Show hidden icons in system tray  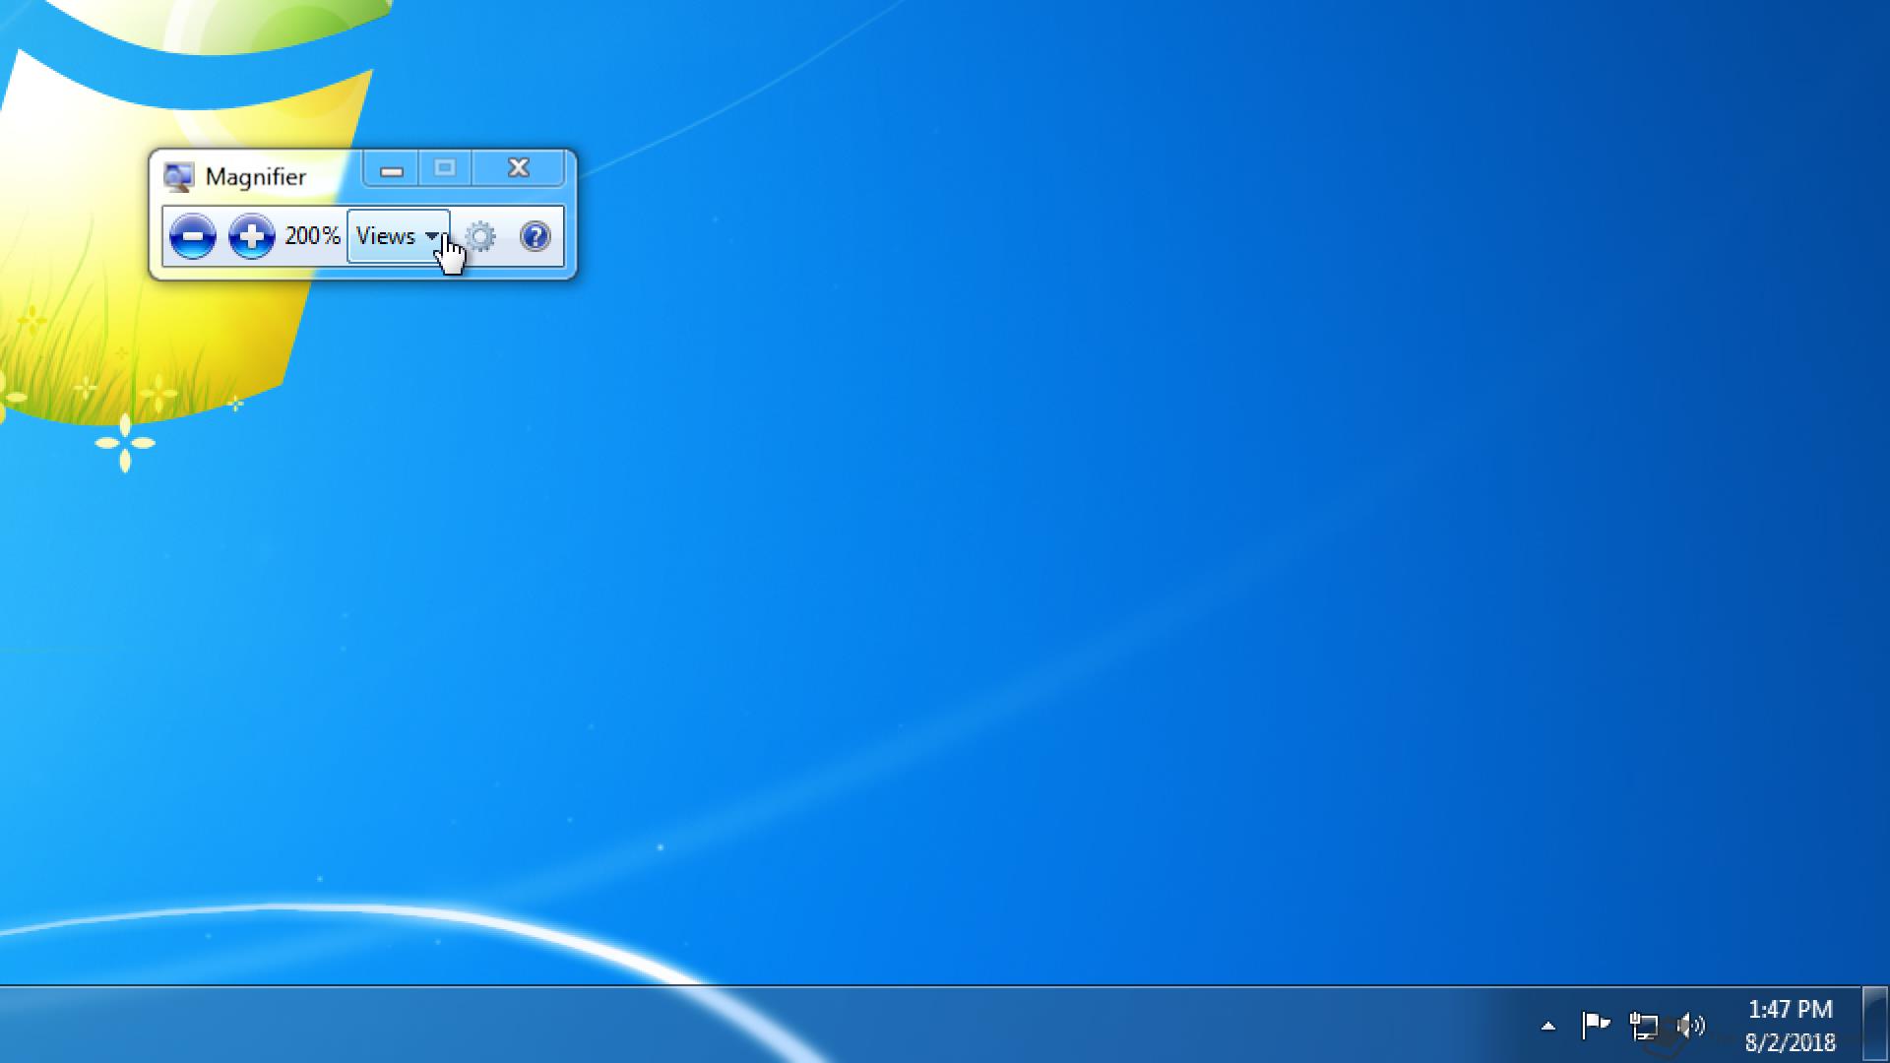pos(1548,1026)
